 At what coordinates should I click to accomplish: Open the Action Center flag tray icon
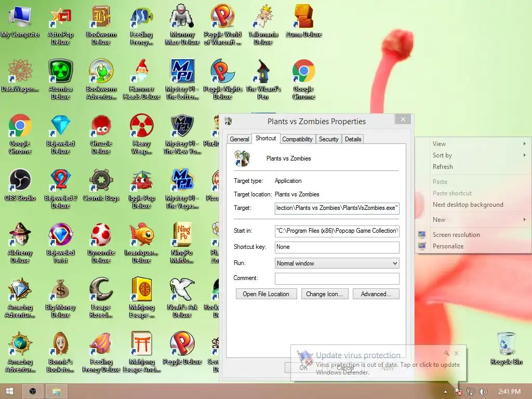tap(458, 392)
